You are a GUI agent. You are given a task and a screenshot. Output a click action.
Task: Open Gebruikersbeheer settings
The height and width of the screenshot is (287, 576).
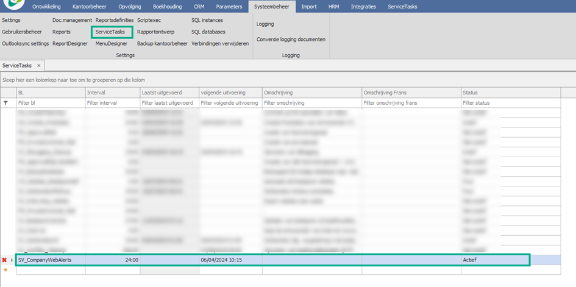pos(22,32)
